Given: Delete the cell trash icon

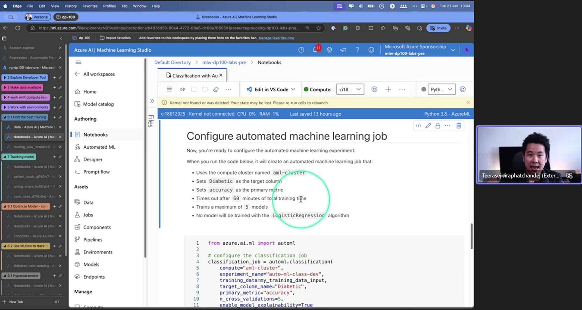Looking at the screenshot, I should tap(458, 126).
